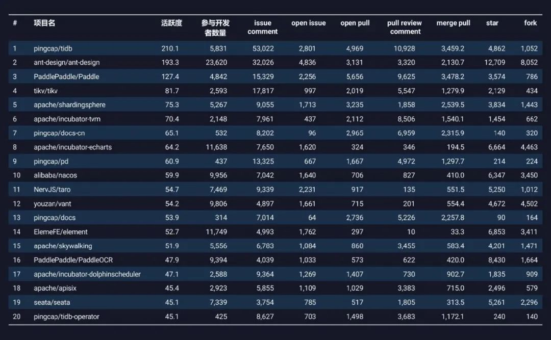551x340 pixels.
Task: Click the # column header
Action: tap(15, 23)
